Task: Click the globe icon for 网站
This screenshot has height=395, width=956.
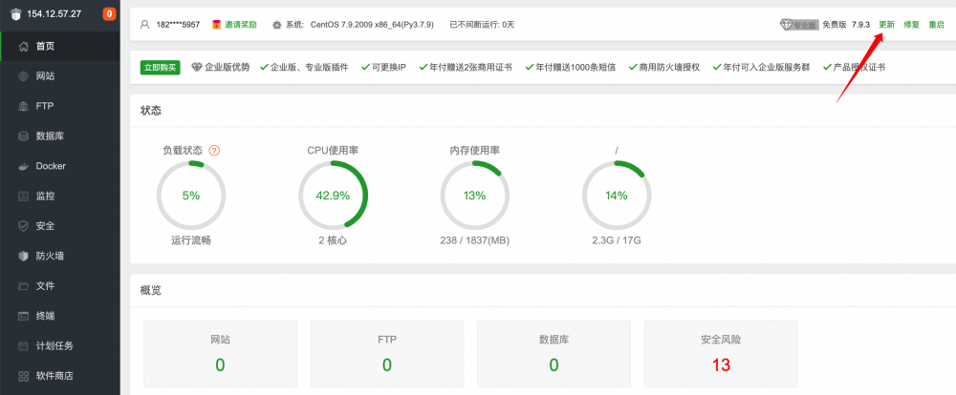Action: click(x=24, y=75)
